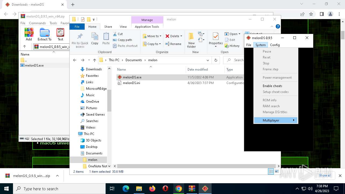Open download item options chevron
345x194 pixels.
pyautogui.click(x=57, y=176)
